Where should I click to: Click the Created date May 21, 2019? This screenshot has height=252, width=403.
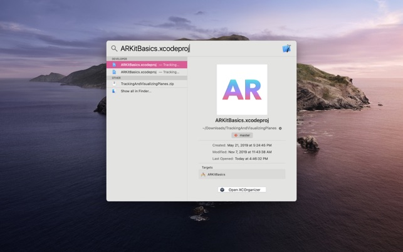pos(249,145)
